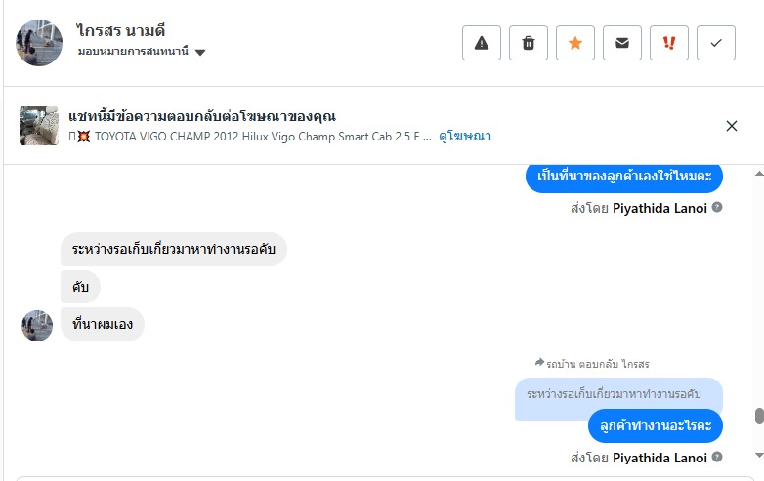764x481 pixels.
Task: Click the dropdown arrow beside มอบหมายการสนทนานี้
Action: coord(200,53)
